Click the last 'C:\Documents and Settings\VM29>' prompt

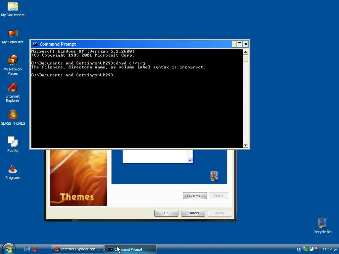(72, 75)
